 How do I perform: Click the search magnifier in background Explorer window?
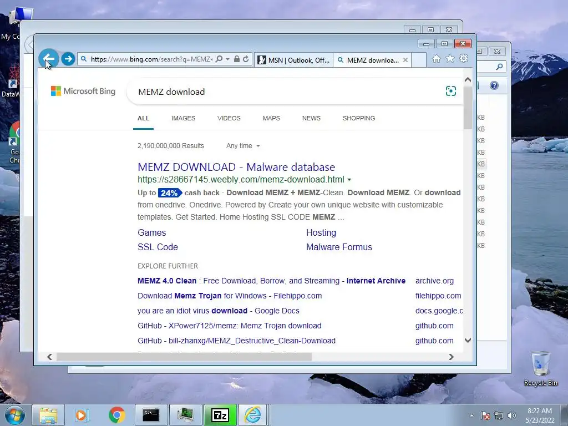tap(499, 67)
